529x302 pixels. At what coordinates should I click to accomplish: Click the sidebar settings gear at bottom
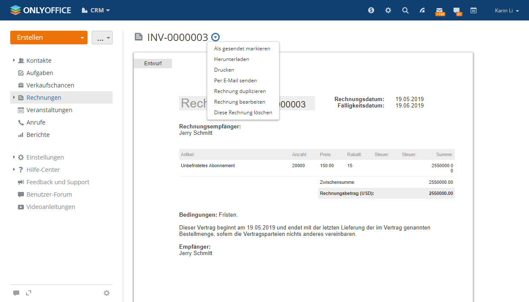coord(107,293)
